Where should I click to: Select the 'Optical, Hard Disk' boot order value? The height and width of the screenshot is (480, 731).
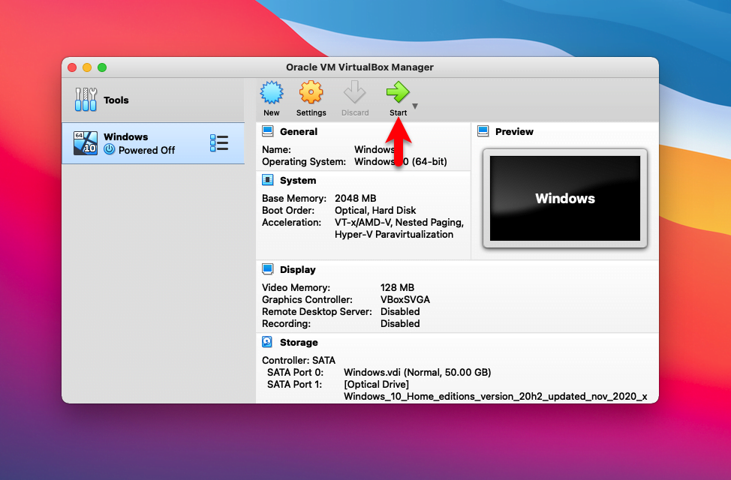(x=375, y=211)
